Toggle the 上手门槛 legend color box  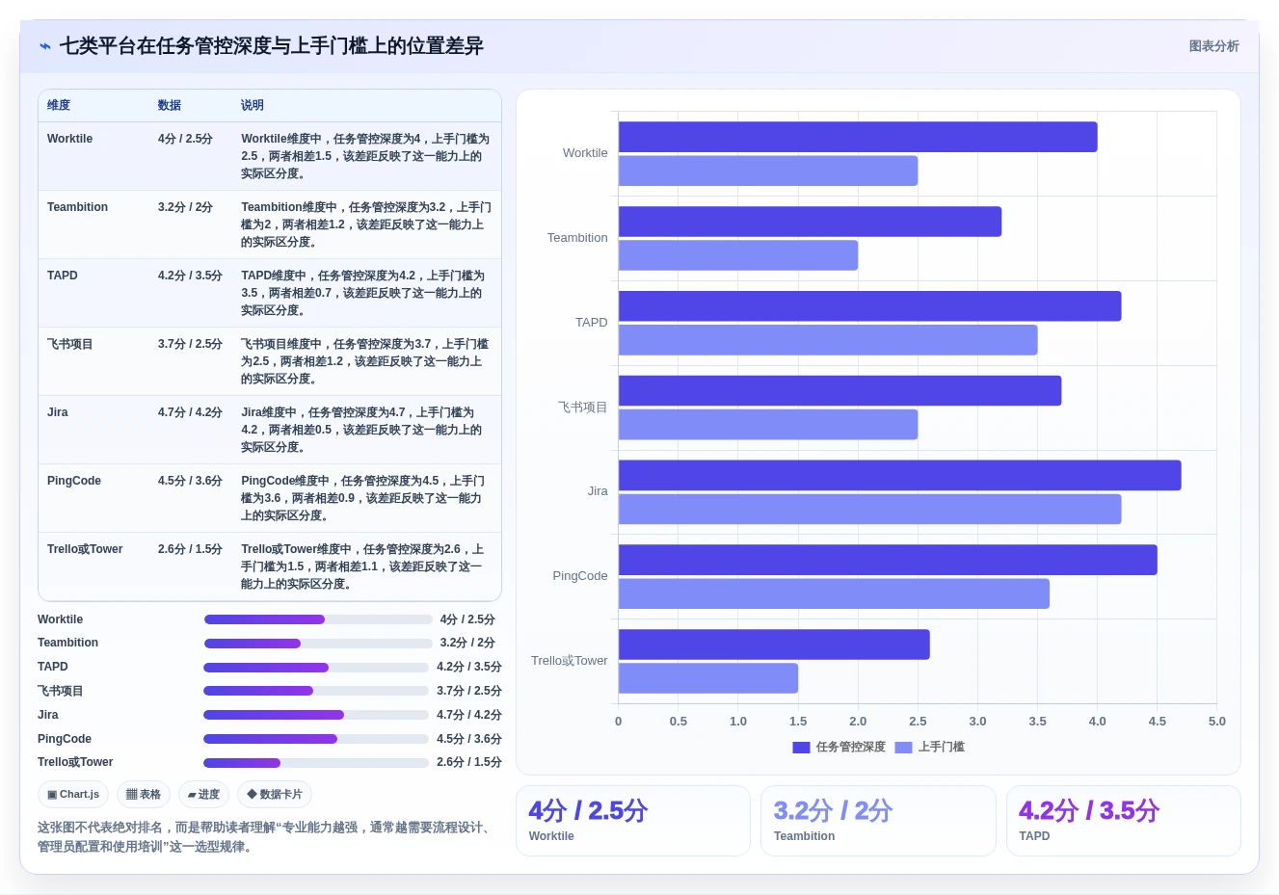tap(903, 748)
